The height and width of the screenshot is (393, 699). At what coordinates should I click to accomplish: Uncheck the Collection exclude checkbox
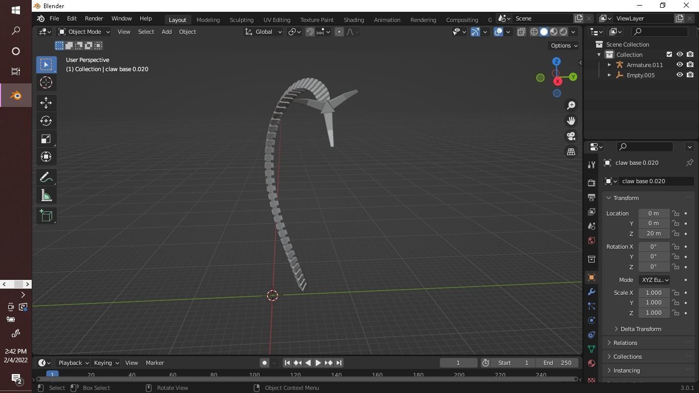pyautogui.click(x=669, y=55)
